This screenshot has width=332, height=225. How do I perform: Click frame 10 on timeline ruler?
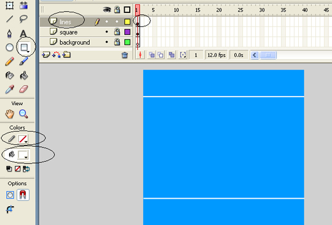[176, 10]
